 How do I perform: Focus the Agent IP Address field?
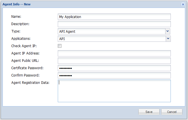pos(114,53)
